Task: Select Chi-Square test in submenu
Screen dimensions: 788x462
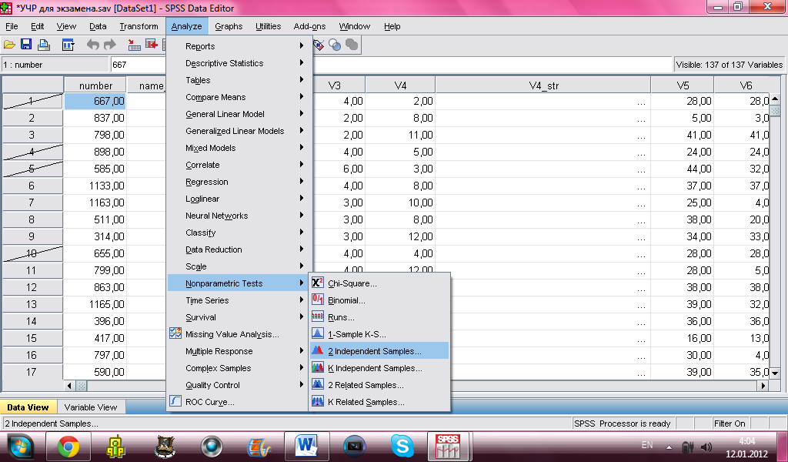Action: coord(379,283)
